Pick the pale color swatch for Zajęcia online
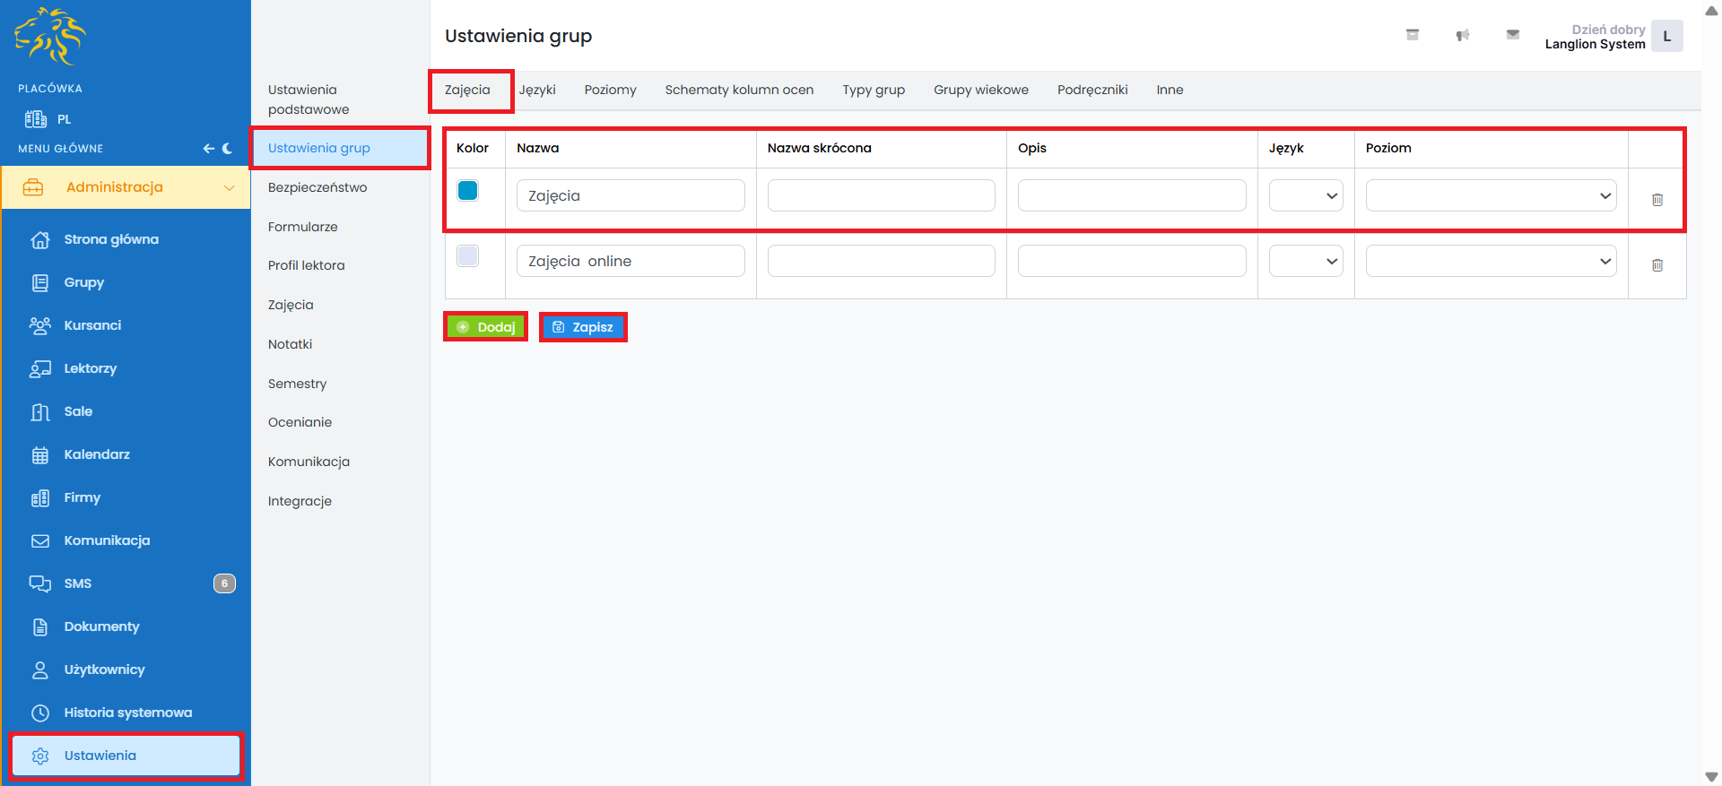 tap(467, 255)
